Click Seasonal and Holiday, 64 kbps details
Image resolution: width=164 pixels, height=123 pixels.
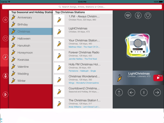click(x=84, y=92)
